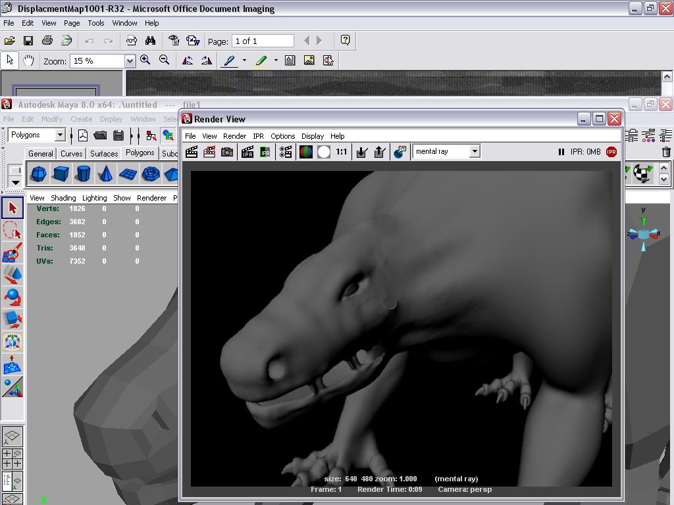Image resolution: width=674 pixels, height=505 pixels.
Task: Remove image using the up-arrow button
Action: click(x=380, y=152)
